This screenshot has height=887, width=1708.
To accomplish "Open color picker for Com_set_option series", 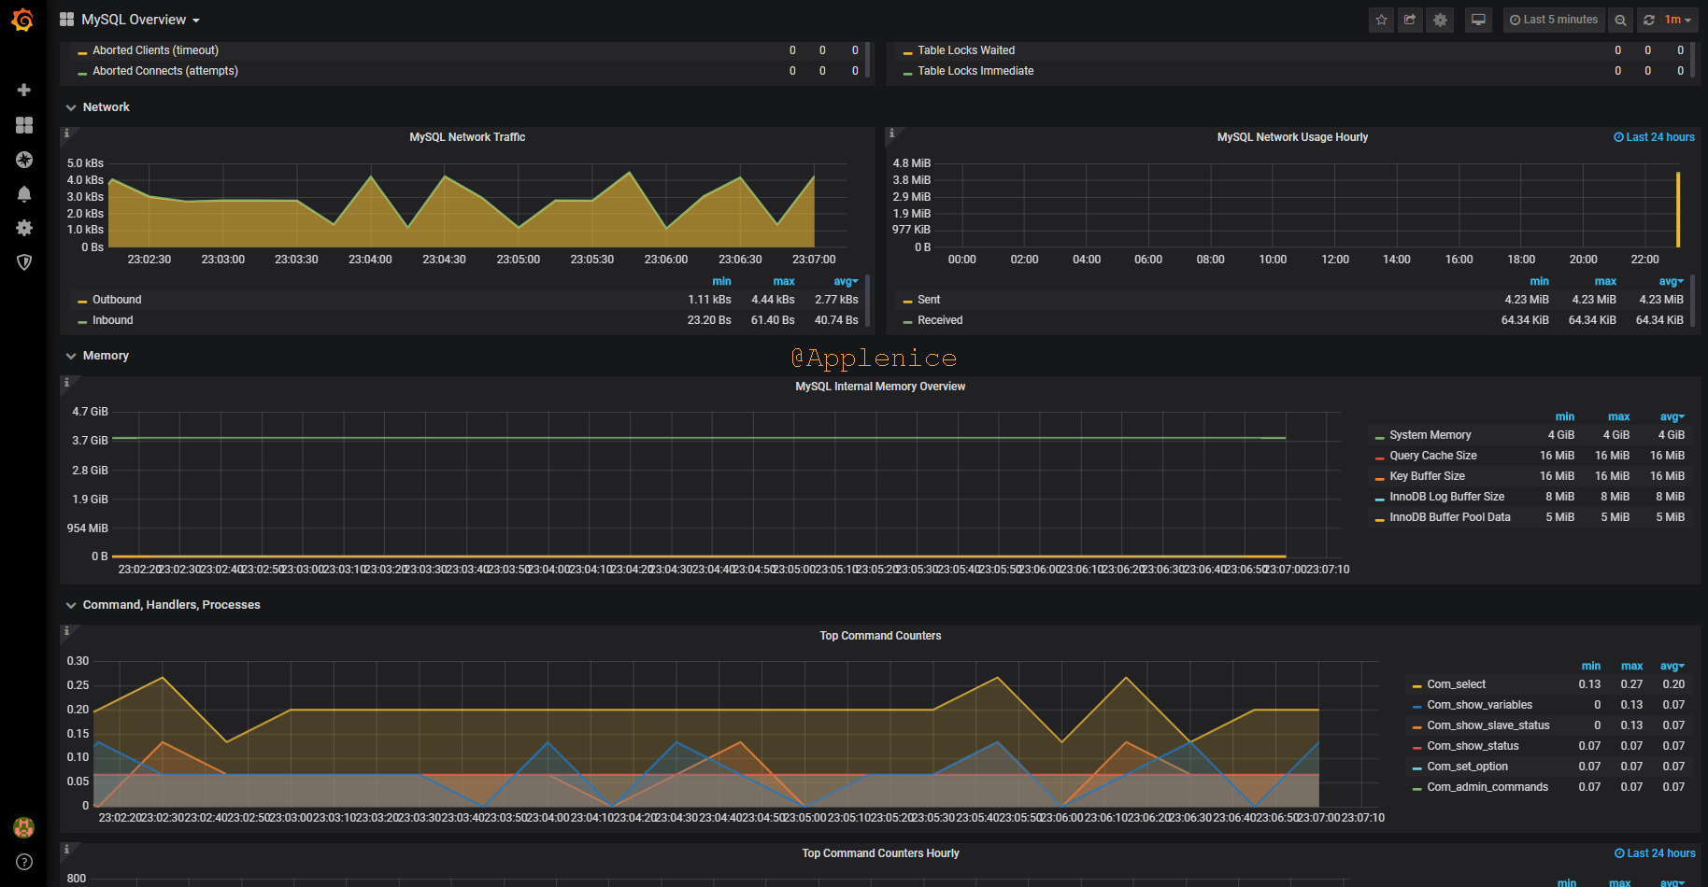I will (1416, 768).
